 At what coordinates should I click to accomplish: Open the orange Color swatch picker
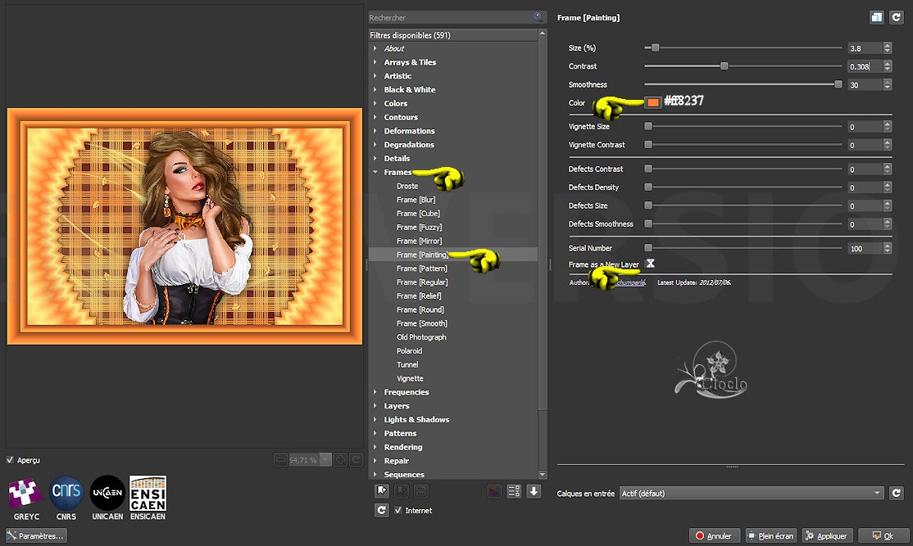[652, 102]
